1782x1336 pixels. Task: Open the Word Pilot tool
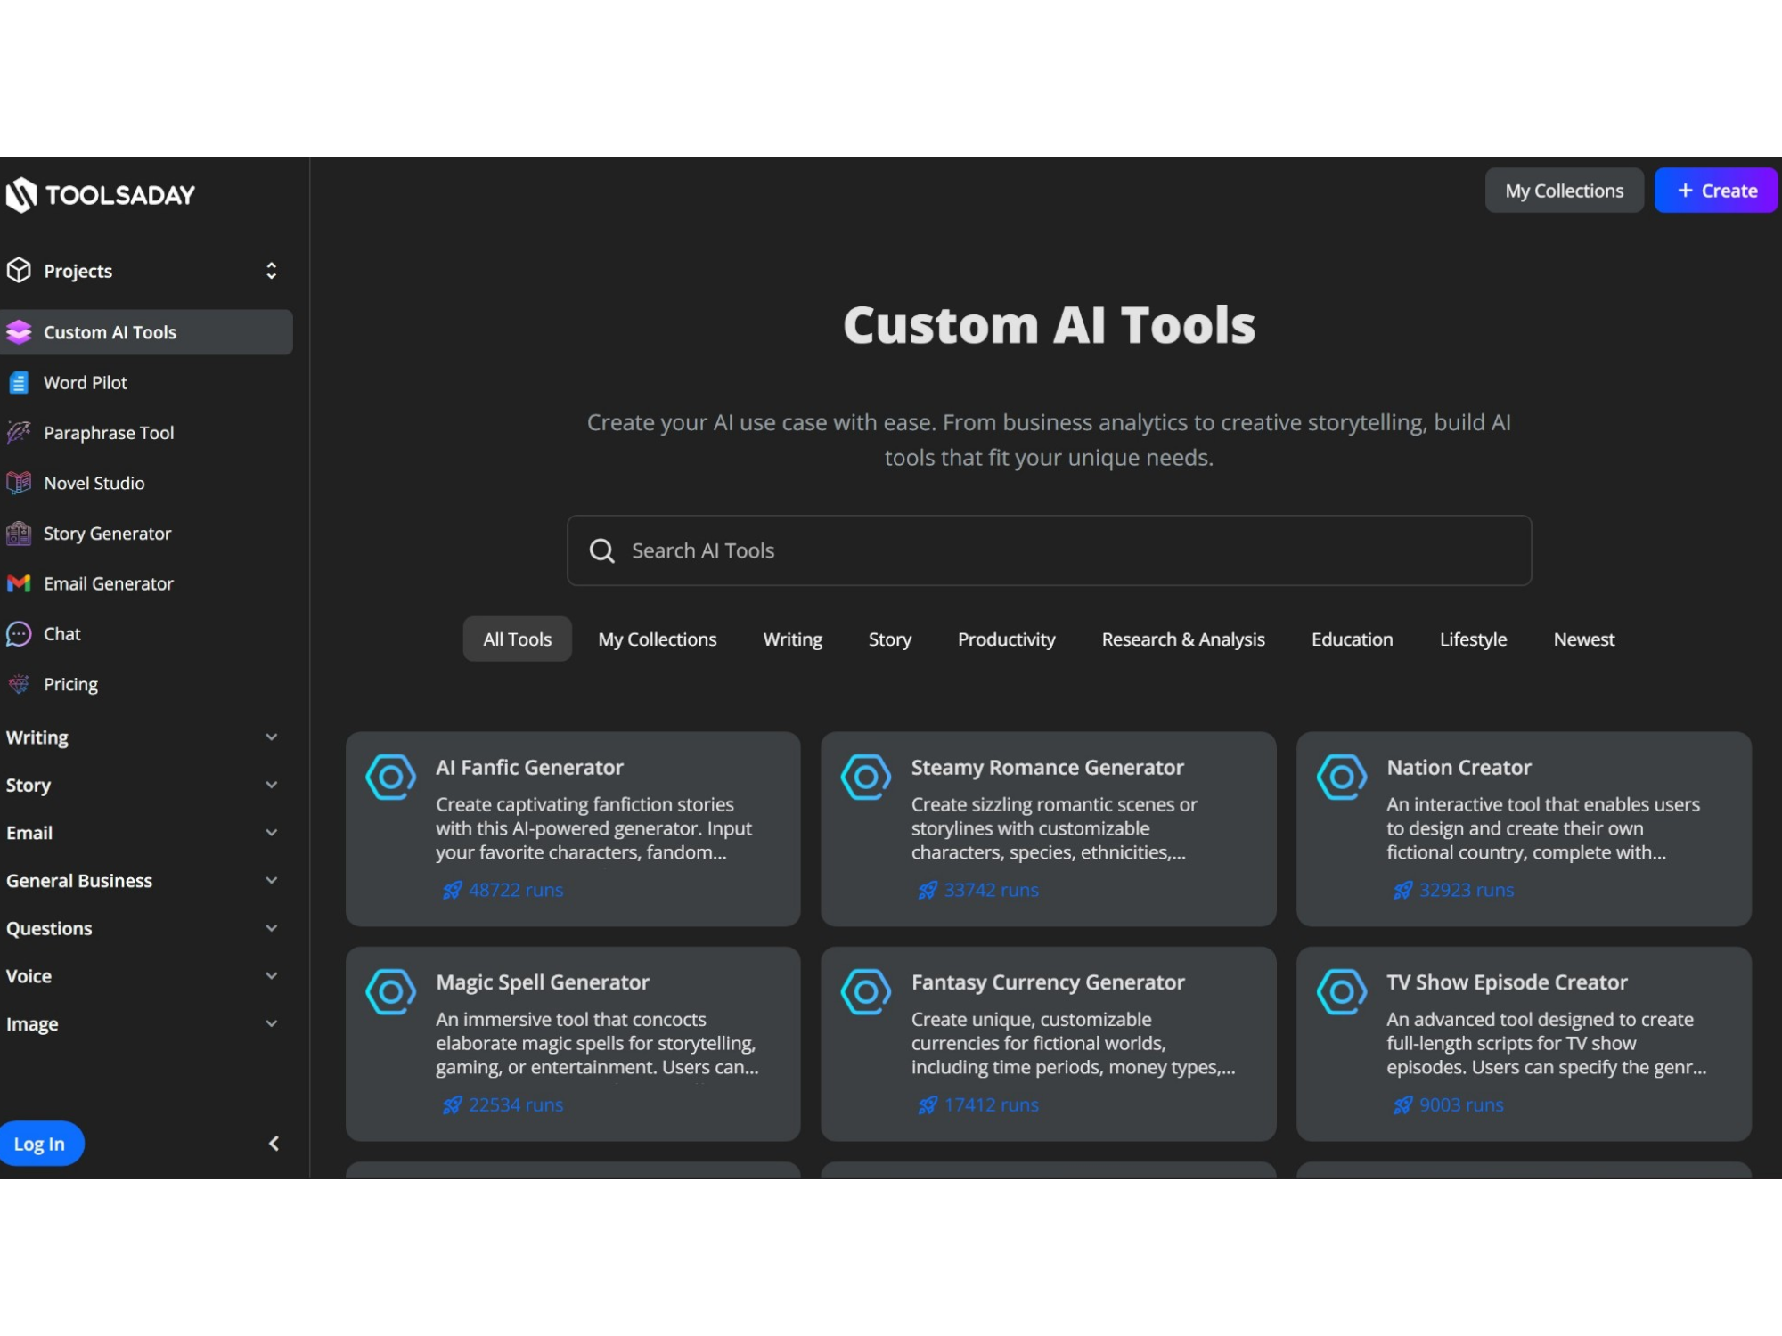coord(85,381)
